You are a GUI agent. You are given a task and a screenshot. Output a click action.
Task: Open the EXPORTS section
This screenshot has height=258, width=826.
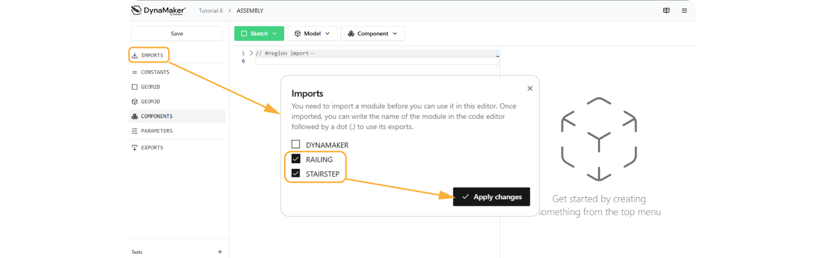coord(152,148)
